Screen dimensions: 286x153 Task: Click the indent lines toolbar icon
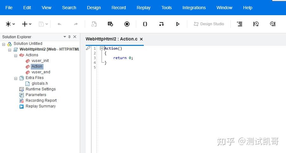240,24
